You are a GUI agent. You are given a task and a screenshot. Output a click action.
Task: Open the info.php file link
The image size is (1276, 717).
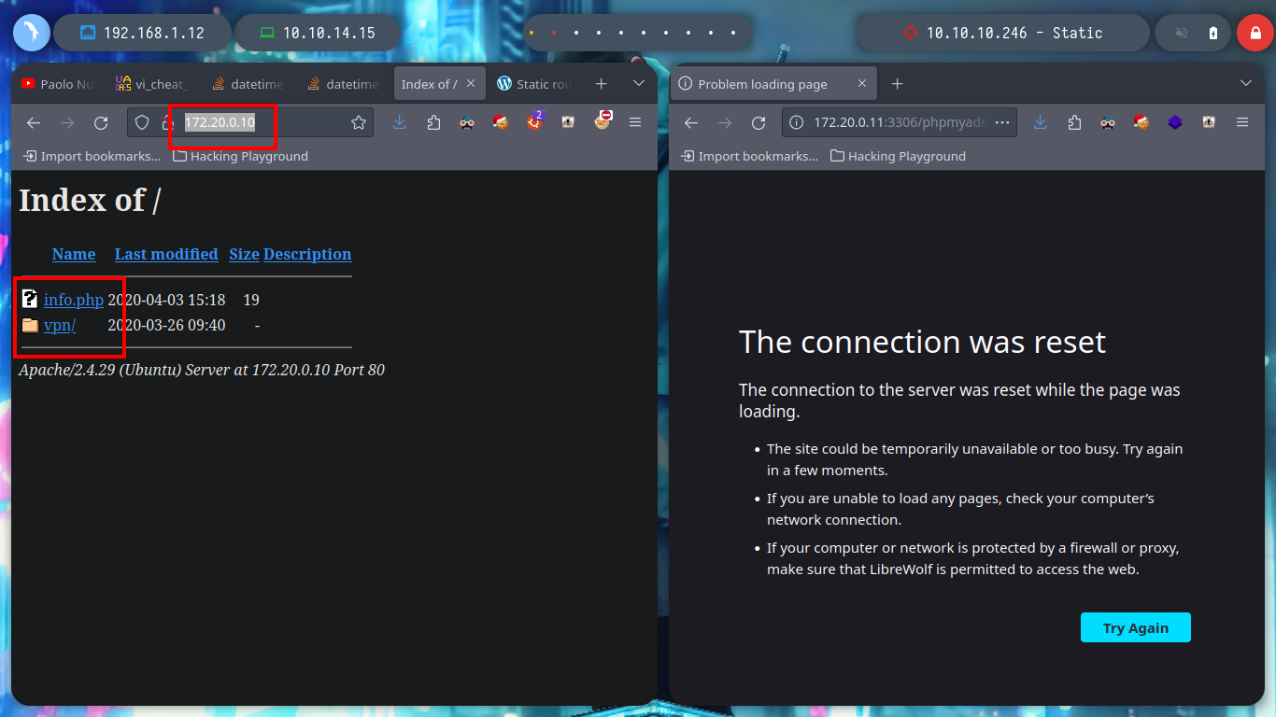point(74,300)
